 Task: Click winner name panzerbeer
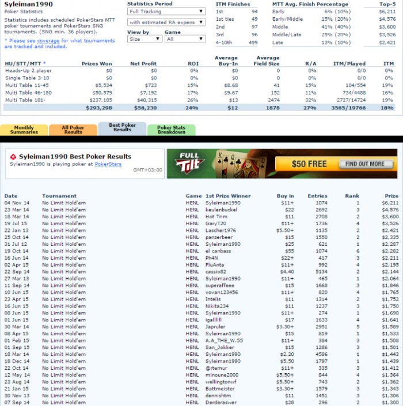tap(219, 237)
